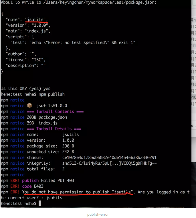Viewport: 196px width, 218px height.
Task: Click the version value "1.0.0" in the JSON
Action: 40,25
